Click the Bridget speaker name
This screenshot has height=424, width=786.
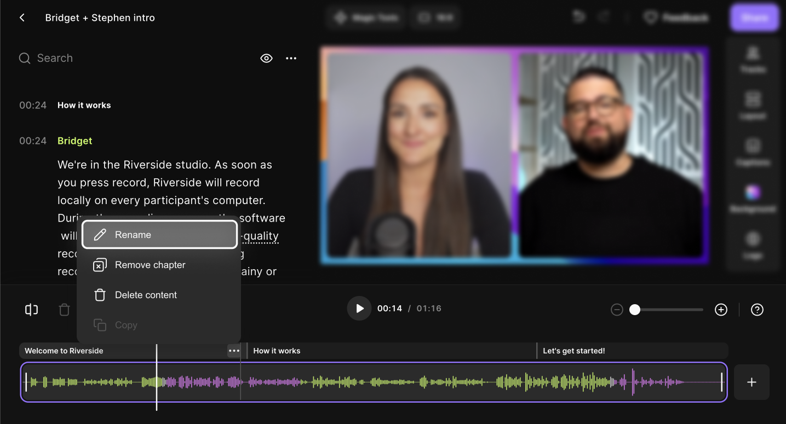coord(75,141)
